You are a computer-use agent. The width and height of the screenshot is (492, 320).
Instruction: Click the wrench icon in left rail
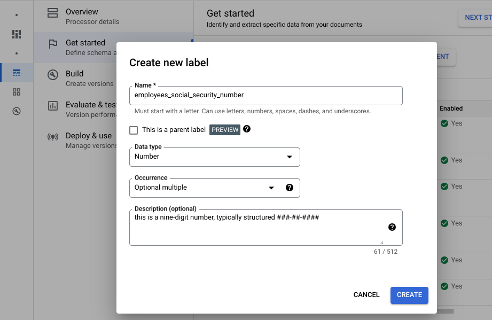pos(17,111)
